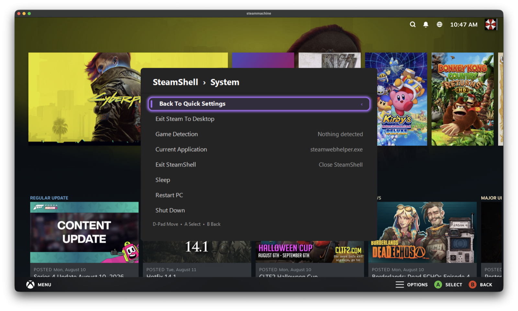Screen dimensions: 518x311
Task: Choose Restart PC
Action: [259, 195]
